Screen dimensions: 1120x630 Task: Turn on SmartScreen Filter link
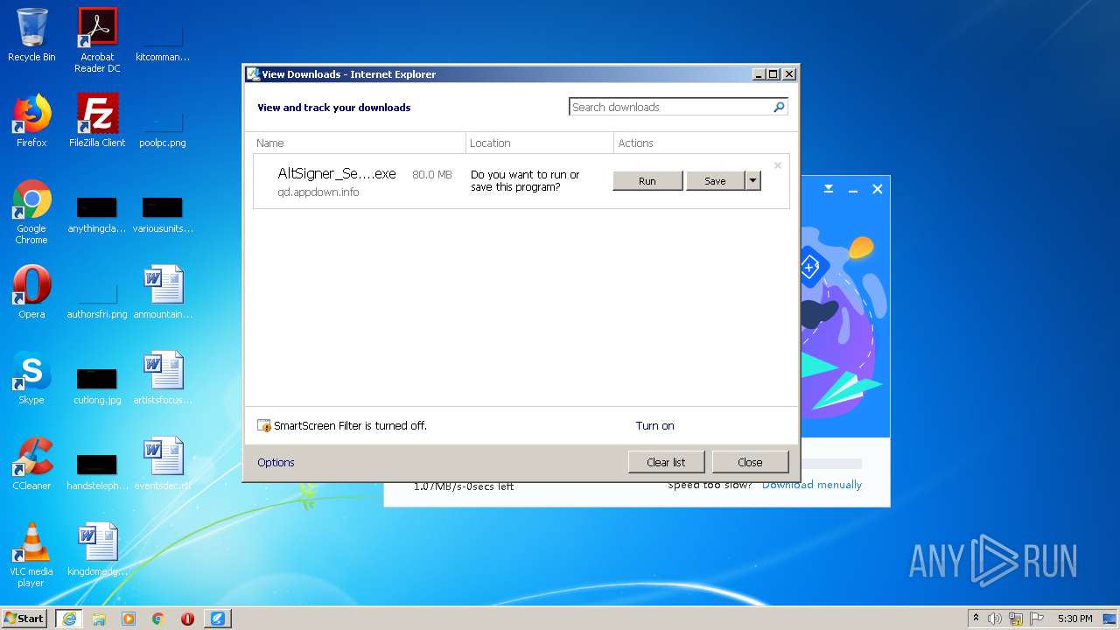coord(654,425)
